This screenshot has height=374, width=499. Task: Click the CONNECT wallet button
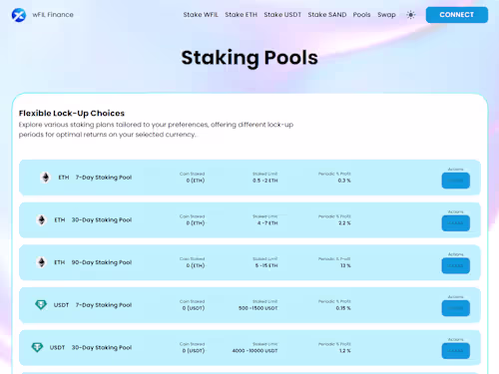457,15
